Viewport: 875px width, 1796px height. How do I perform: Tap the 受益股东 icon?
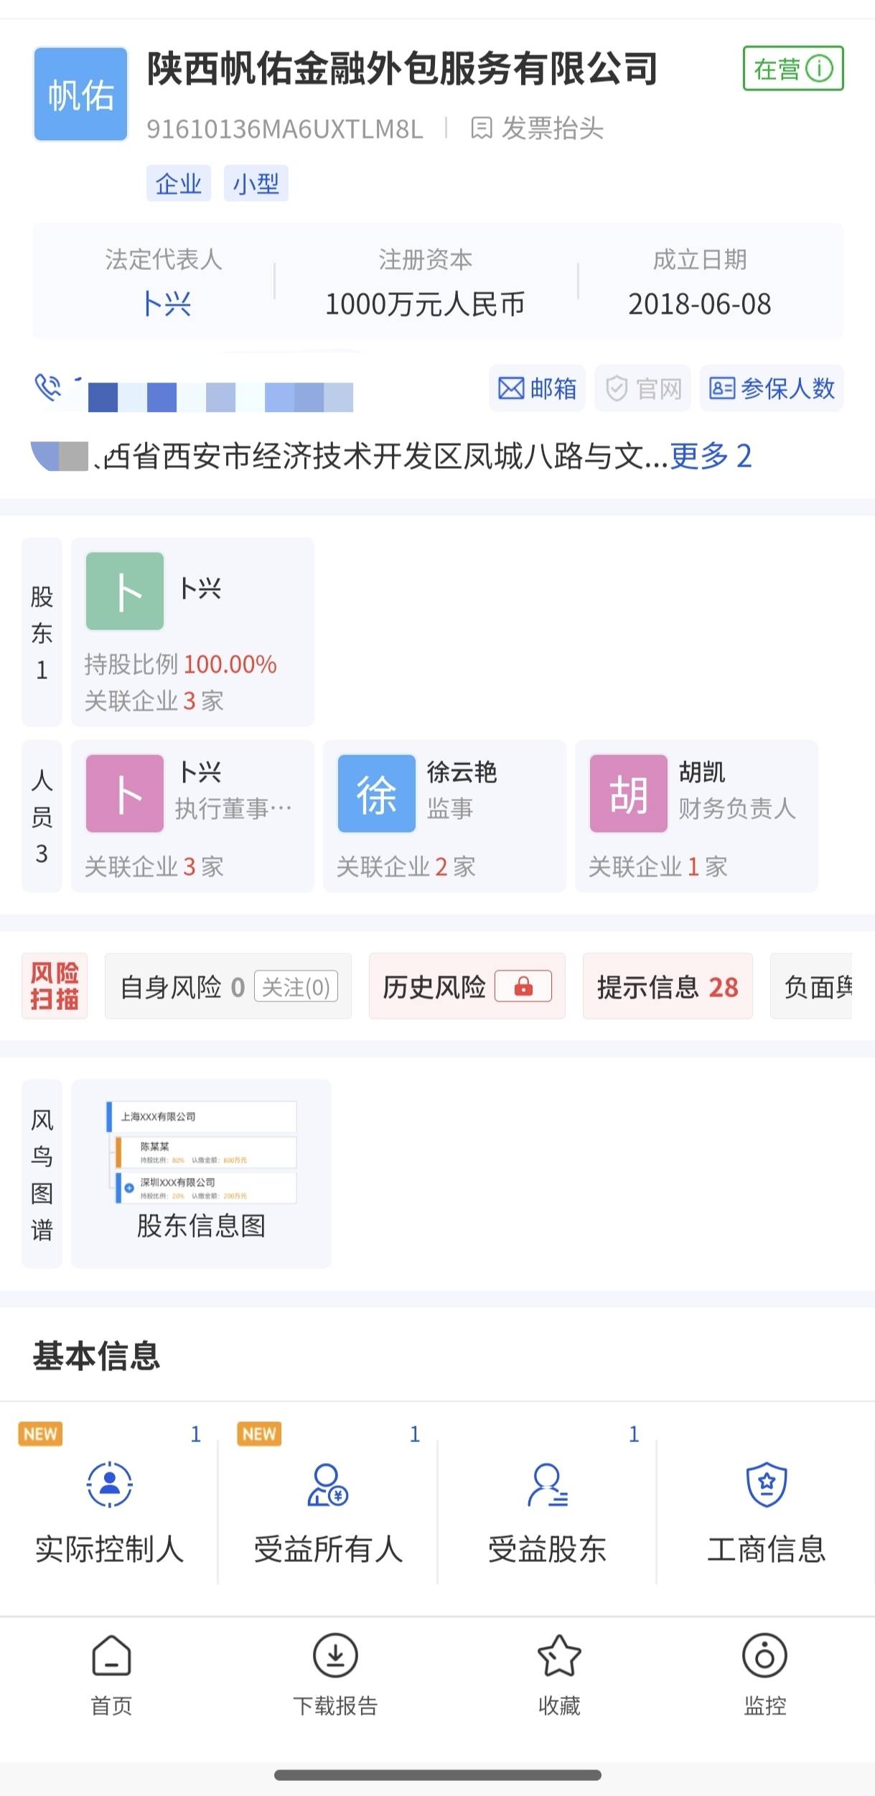point(547,1484)
